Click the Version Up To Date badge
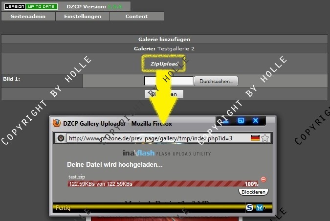This screenshot has width=330, height=221. tap(31, 6)
